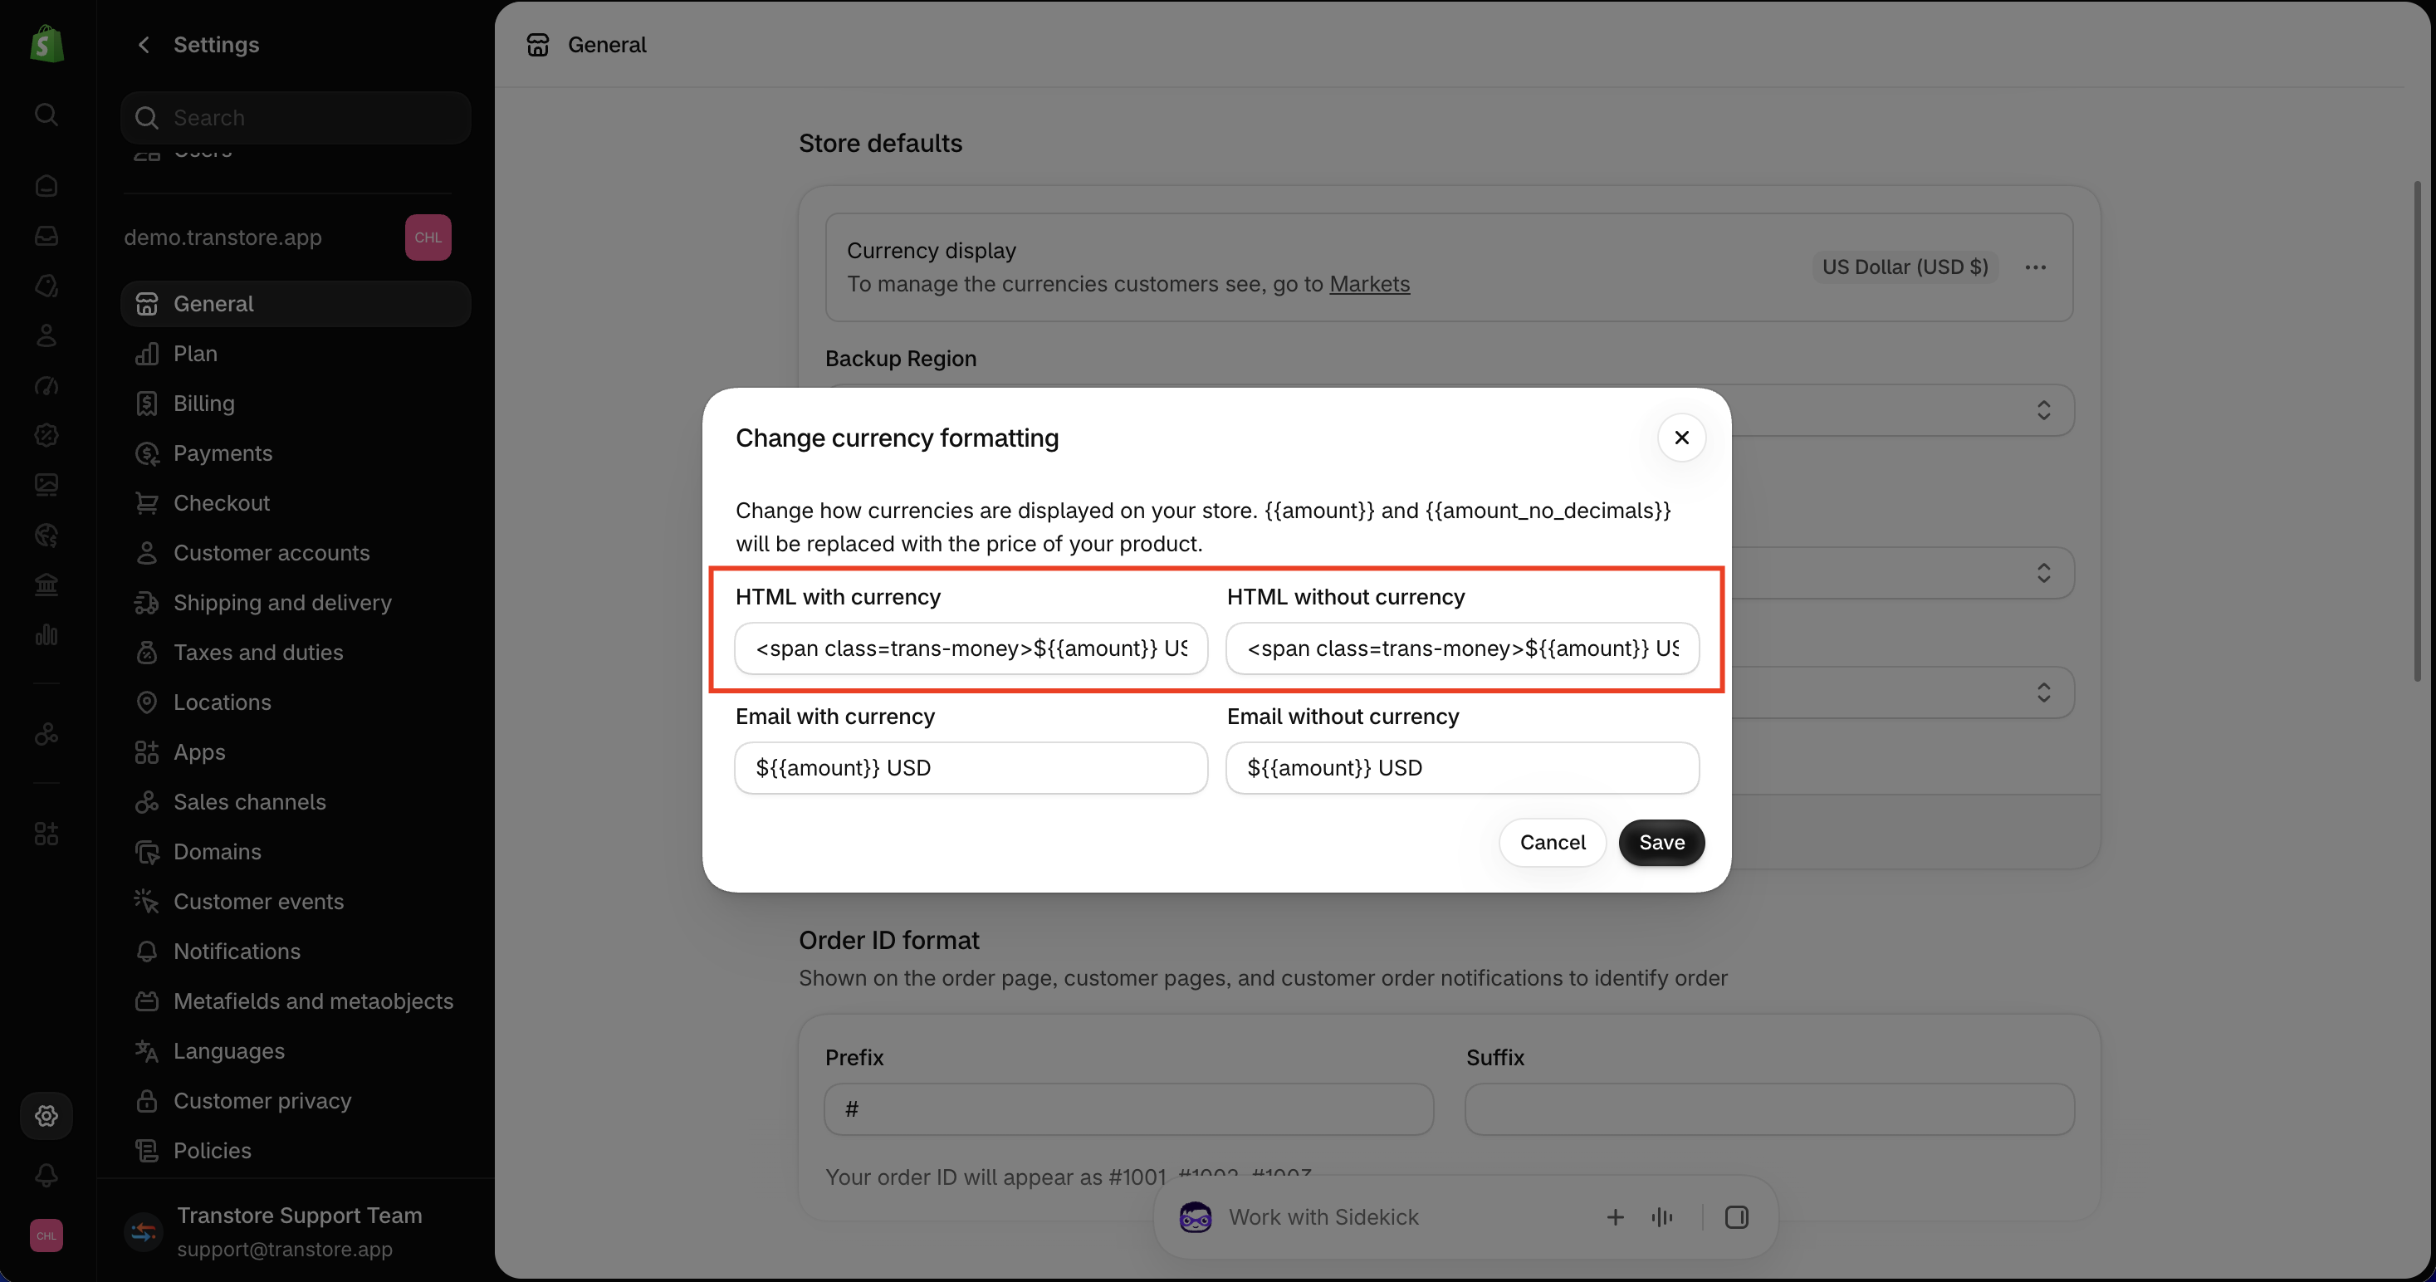Click the order ID Suffix field
Image resolution: width=2436 pixels, height=1282 pixels.
point(1769,1109)
